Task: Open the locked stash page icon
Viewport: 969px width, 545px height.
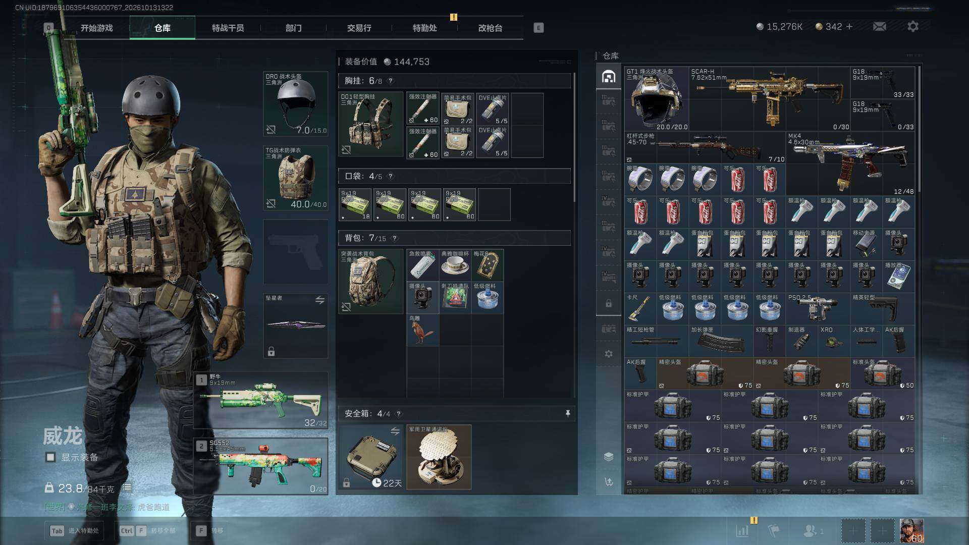Action: [609, 303]
